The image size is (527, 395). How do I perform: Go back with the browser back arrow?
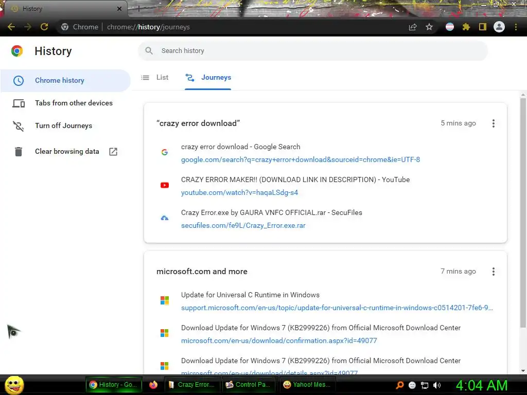click(11, 27)
